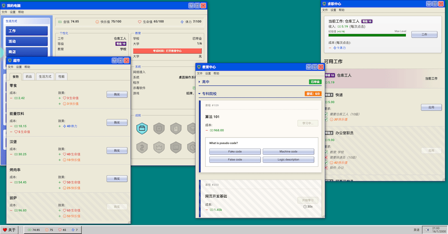The height and width of the screenshot is (234, 448).
Task: Click the speaker volume icon in system tray
Action: click(427, 230)
